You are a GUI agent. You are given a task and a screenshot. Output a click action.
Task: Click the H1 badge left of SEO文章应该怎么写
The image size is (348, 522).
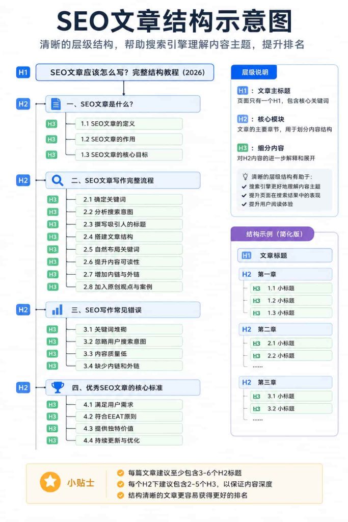pyautogui.click(x=23, y=72)
